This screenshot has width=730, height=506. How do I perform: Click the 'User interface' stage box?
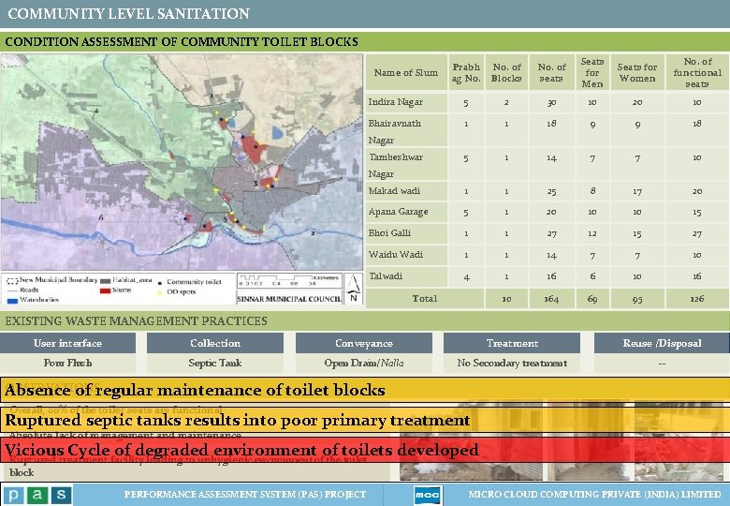(68, 343)
